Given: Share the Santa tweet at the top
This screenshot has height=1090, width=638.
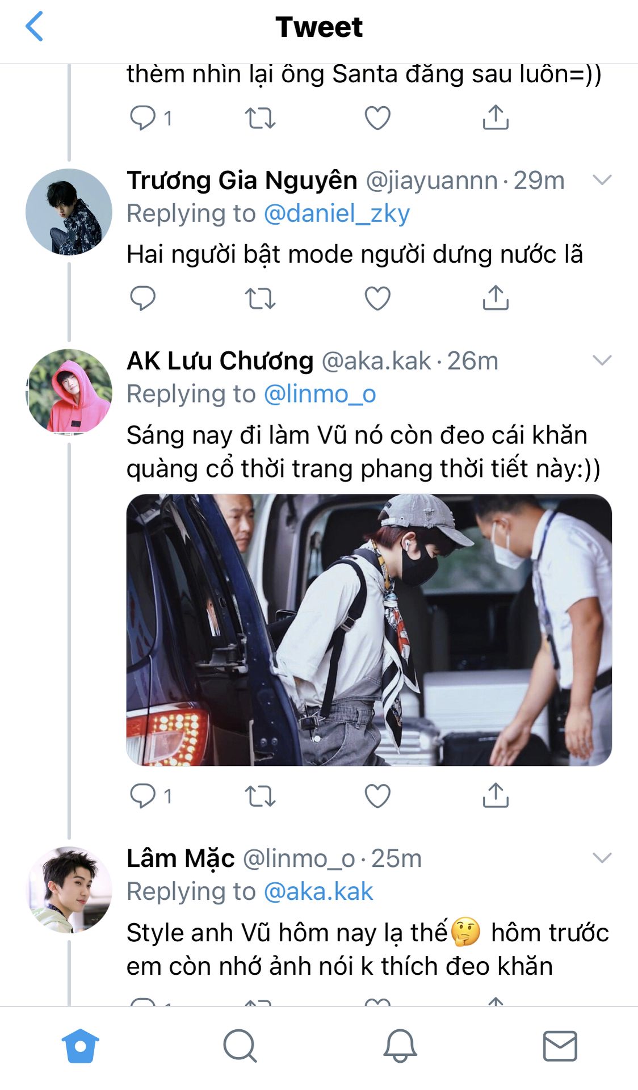Looking at the screenshot, I should (x=496, y=118).
